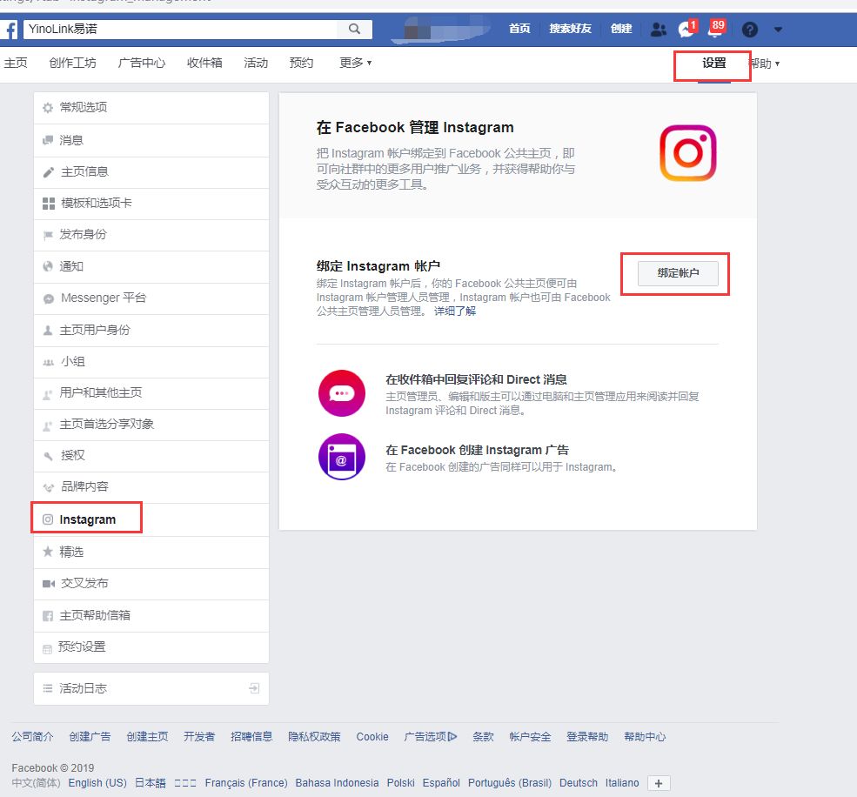Open 活动日志 in the sidebar

[151, 689]
